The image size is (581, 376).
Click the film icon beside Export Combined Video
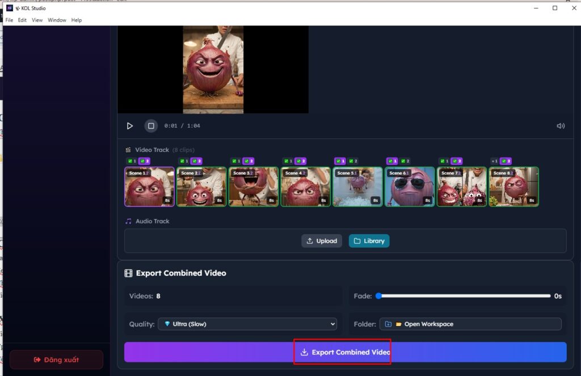[128, 273]
